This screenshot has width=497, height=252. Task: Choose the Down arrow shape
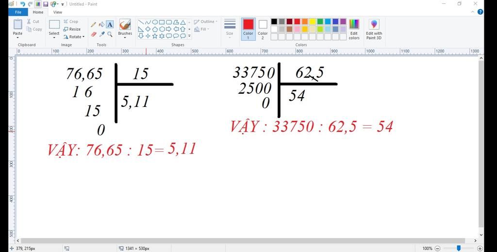pyautogui.click(x=141, y=36)
